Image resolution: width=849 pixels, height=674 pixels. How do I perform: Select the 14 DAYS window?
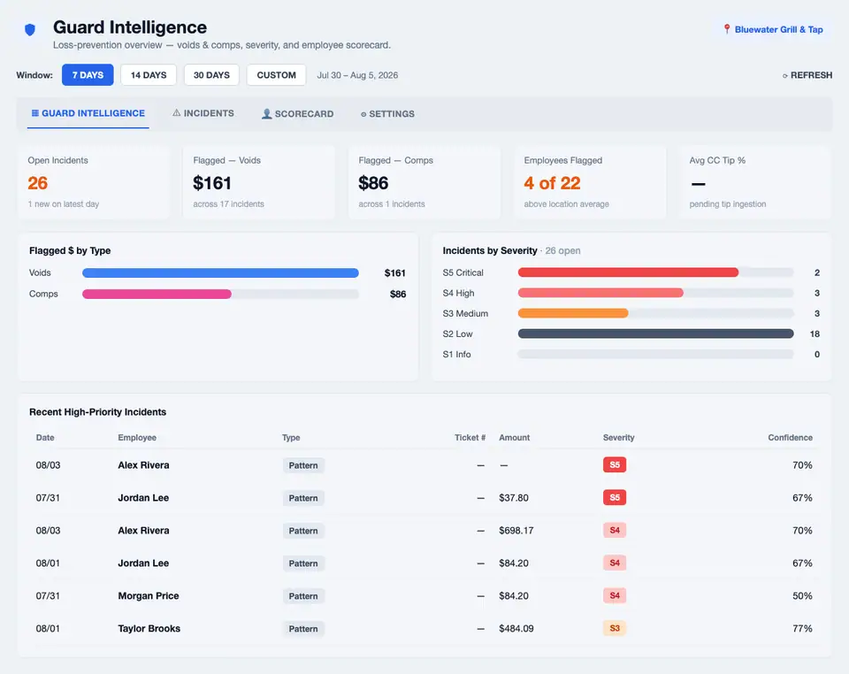coord(149,74)
